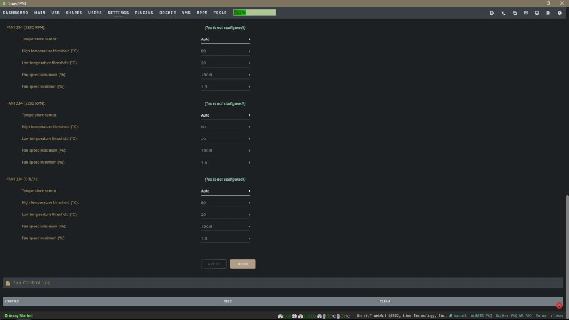Open Low temperature threshold dropdown for FAN1234 (0 N/A)
Screen dimensions: 569x320
pyautogui.click(x=225, y=214)
